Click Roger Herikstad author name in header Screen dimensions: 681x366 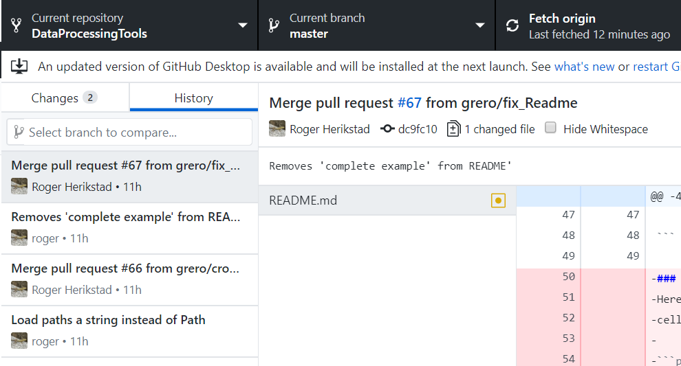(329, 129)
